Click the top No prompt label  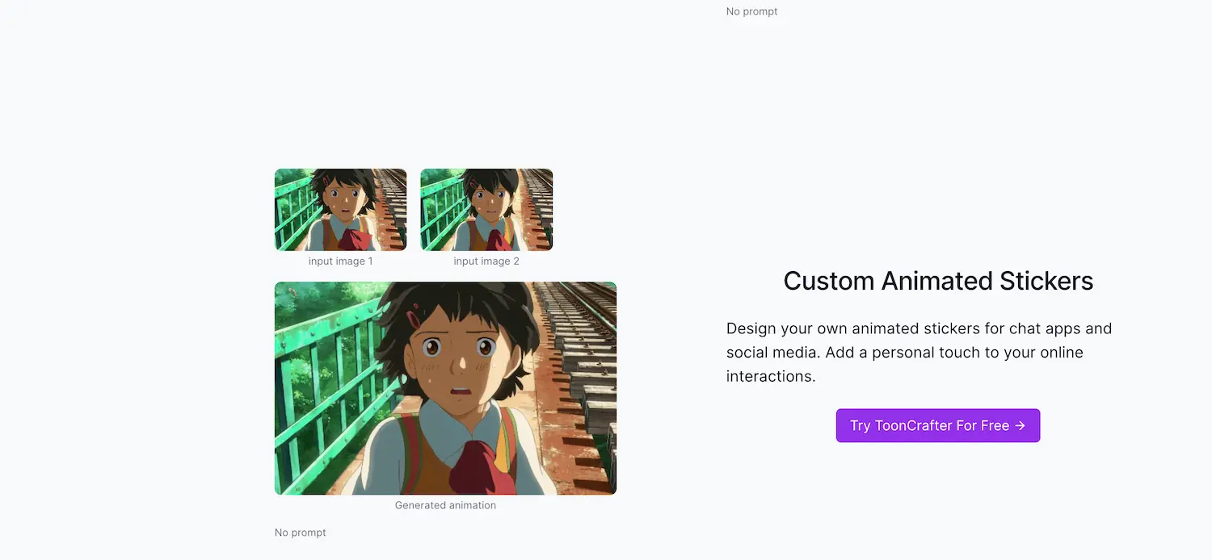click(x=751, y=11)
